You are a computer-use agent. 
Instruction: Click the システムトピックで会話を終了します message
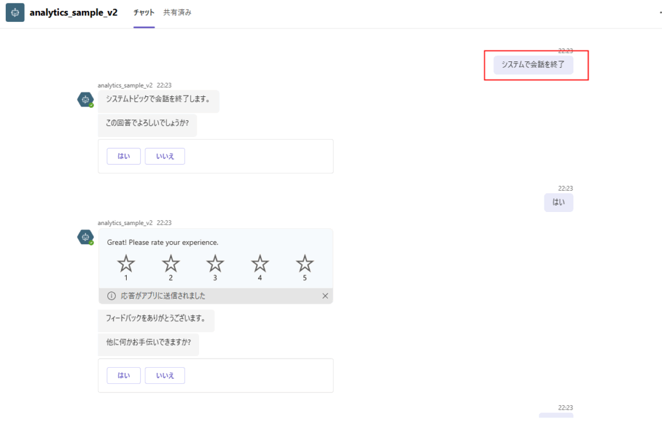tap(158, 101)
